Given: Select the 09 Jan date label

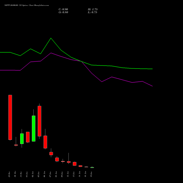Looking at the screenshot, I should [62, 174].
